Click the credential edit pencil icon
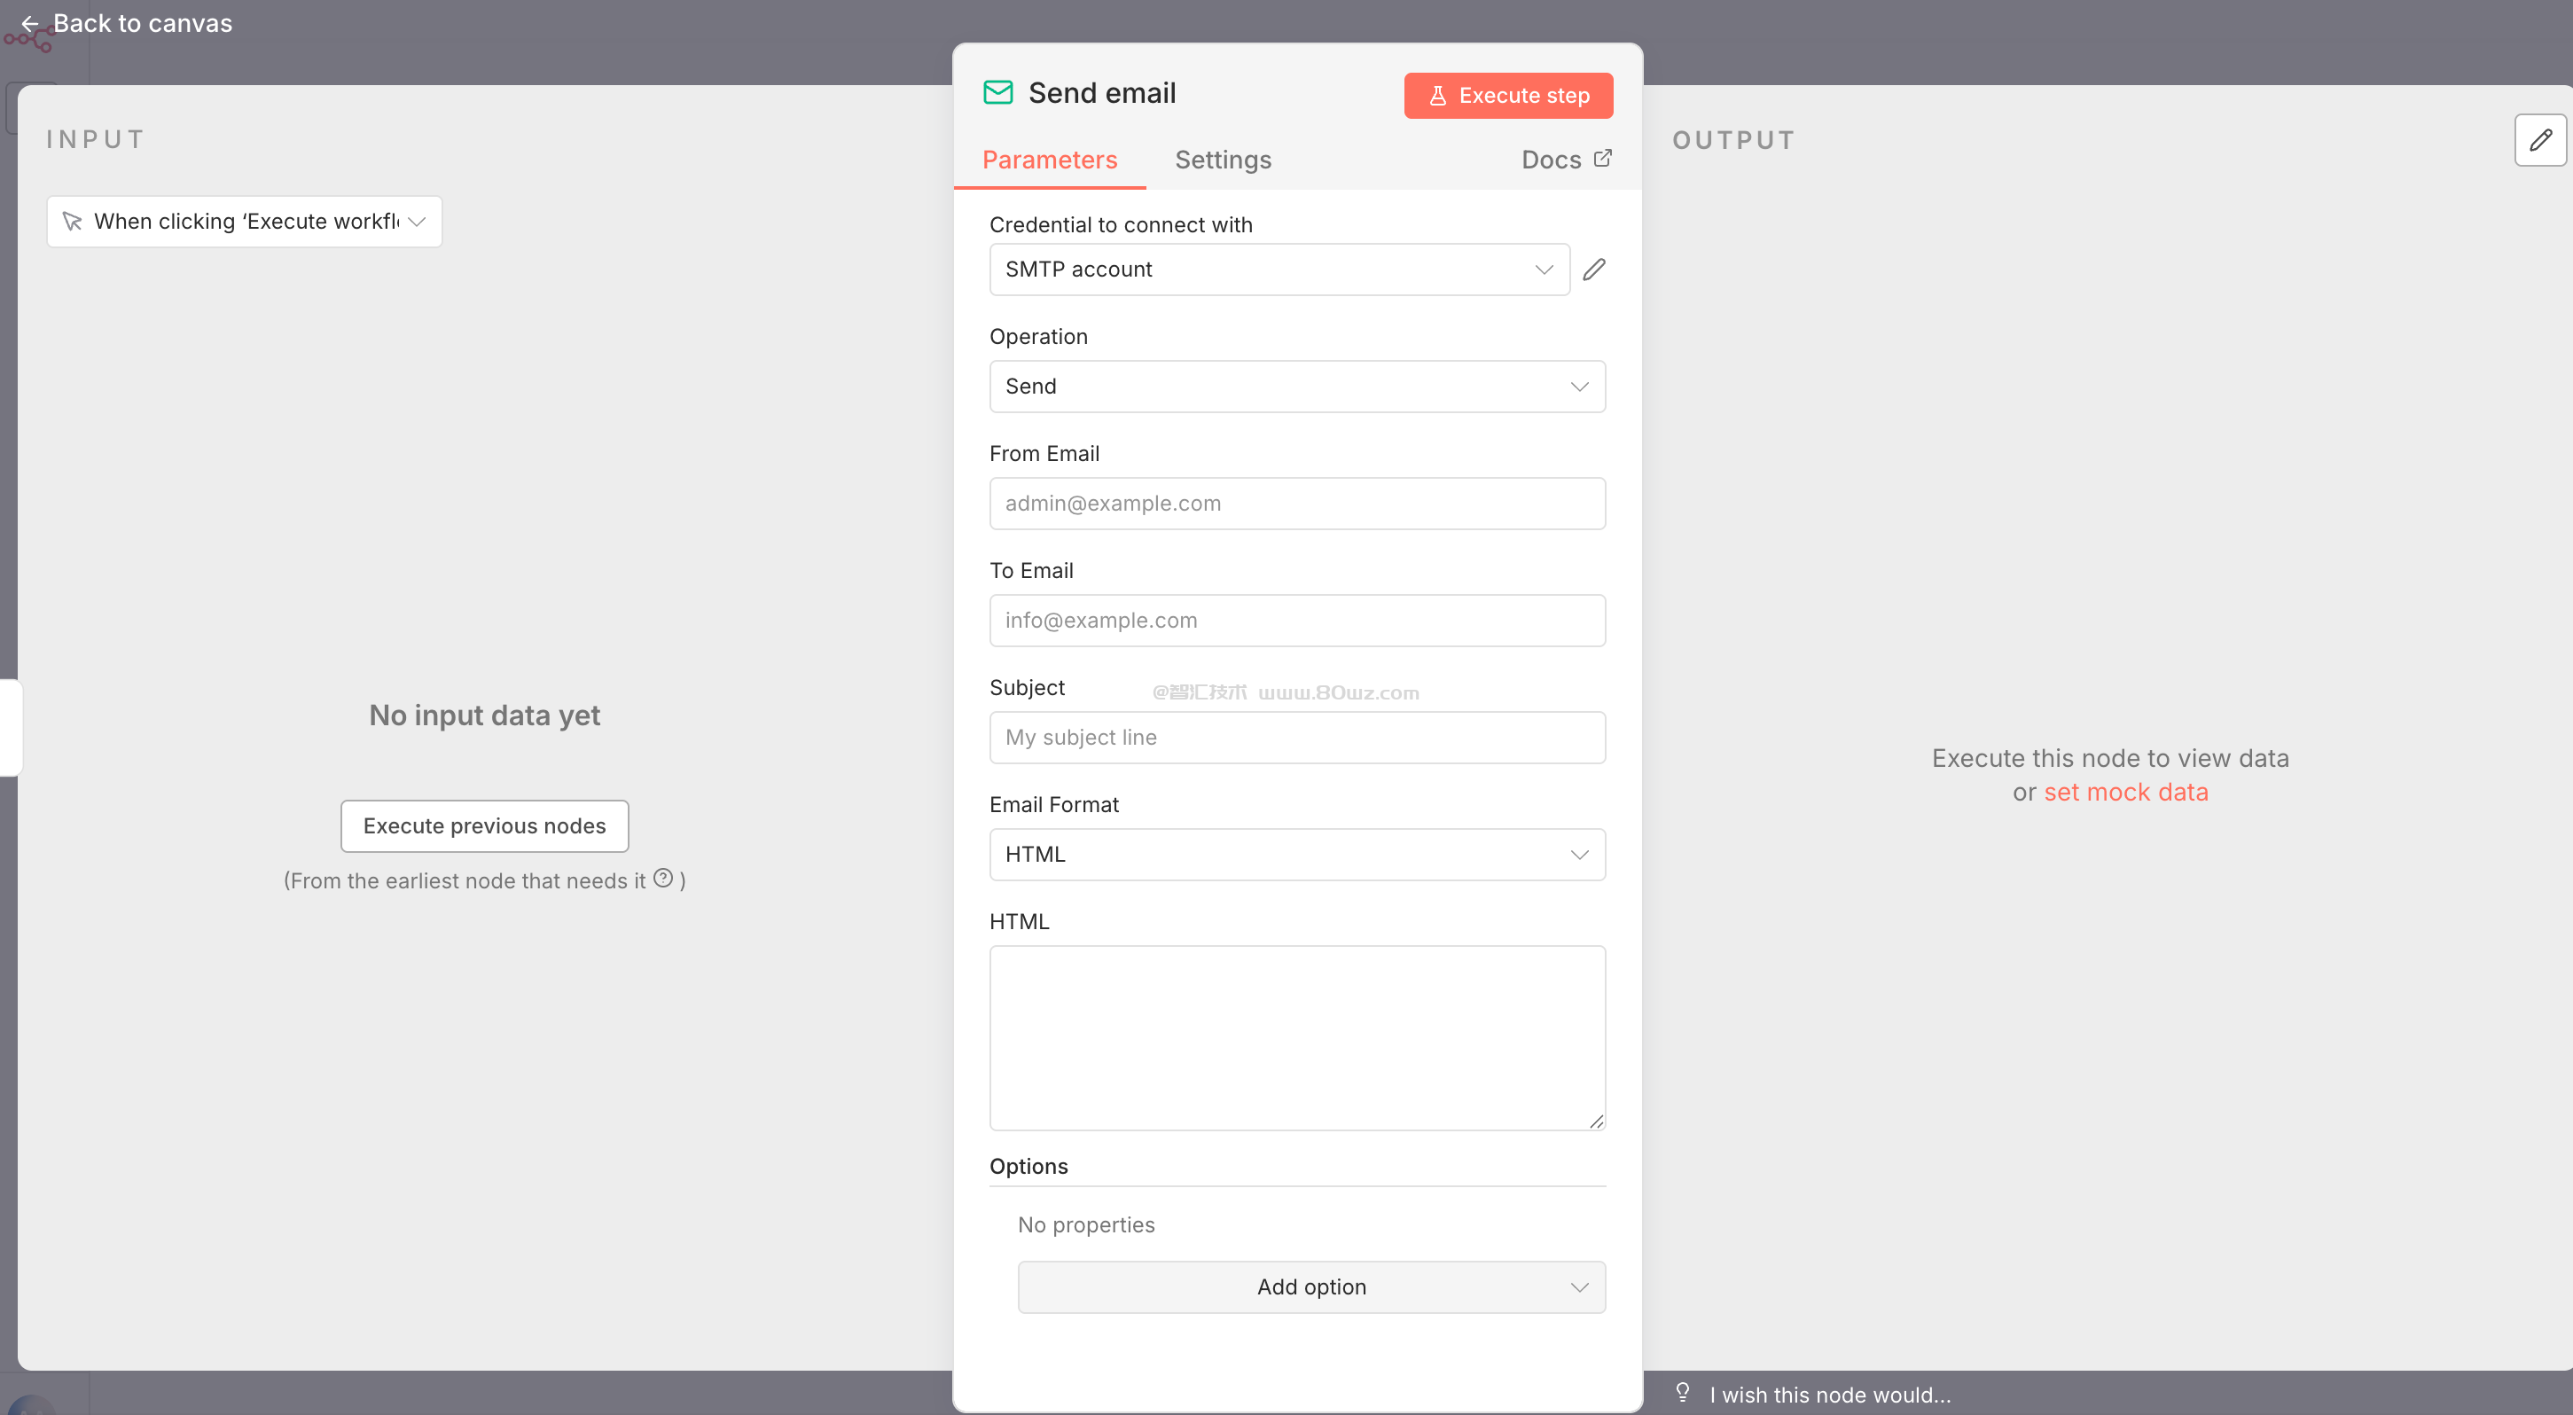The height and width of the screenshot is (1415, 2573). point(1594,270)
